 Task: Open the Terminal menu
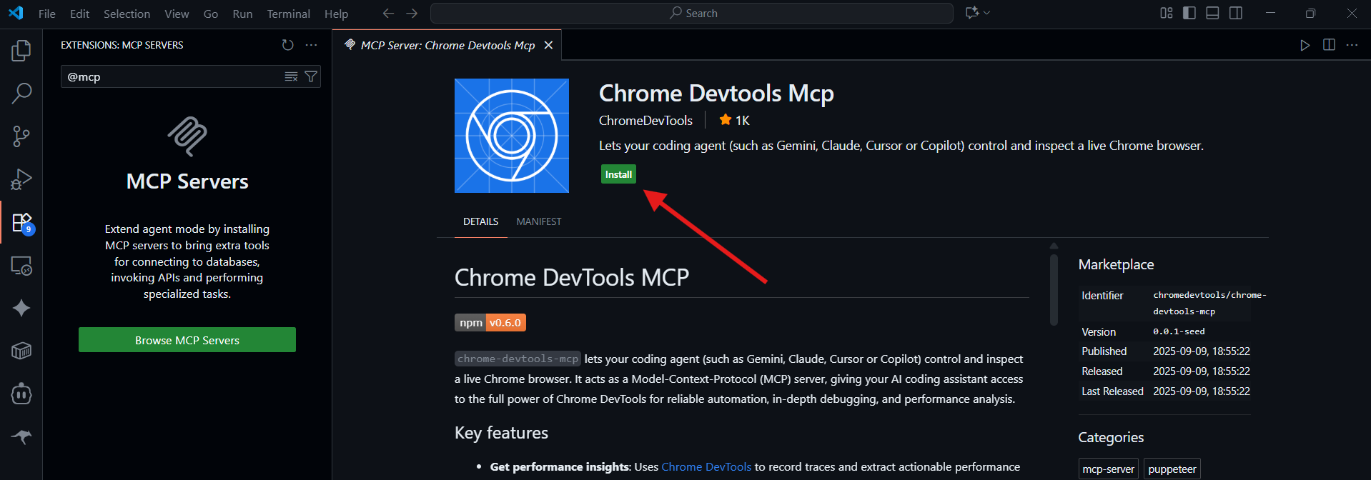tap(288, 14)
